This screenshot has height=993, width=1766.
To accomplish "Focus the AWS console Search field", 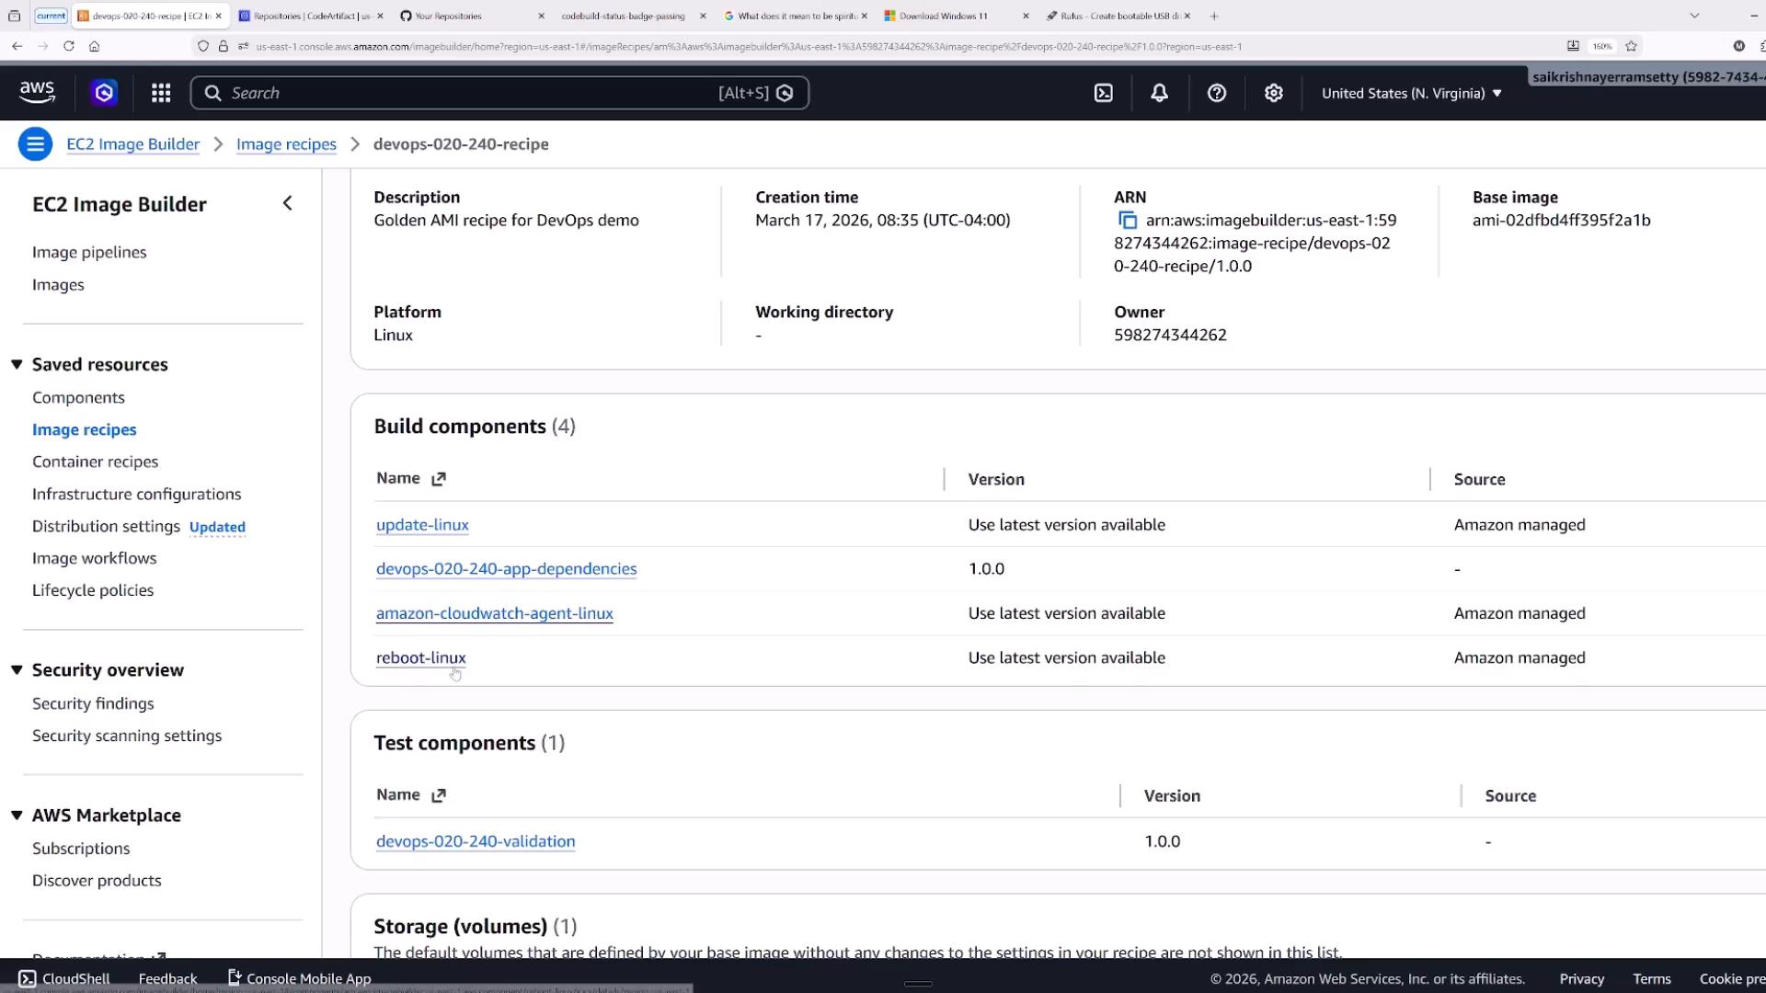I will coord(499,93).
